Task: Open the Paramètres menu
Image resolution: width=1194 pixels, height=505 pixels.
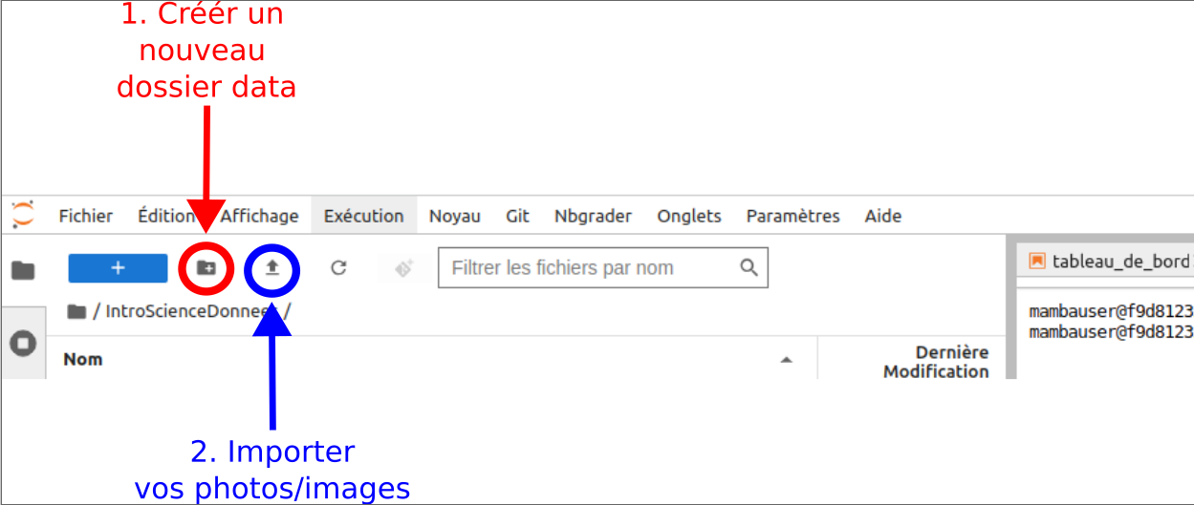Action: 792,216
